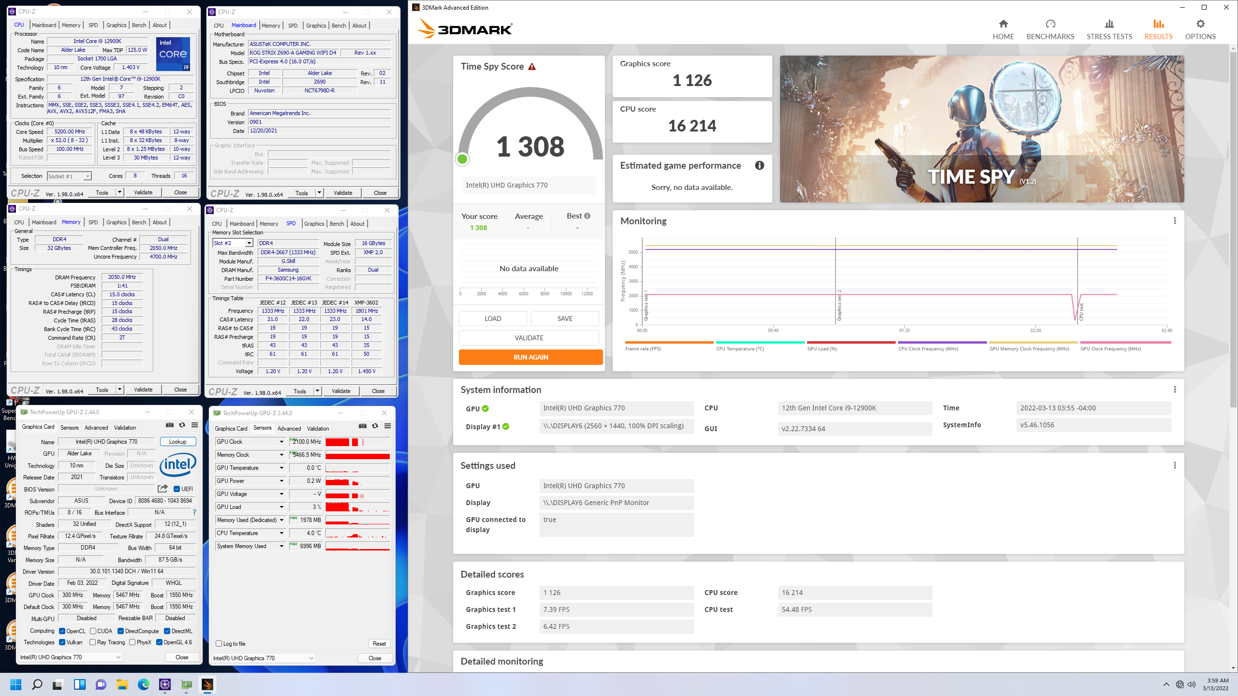This screenshot has height=696, width=1238.
Task: Click Reset button in GPU-Z Sensors
Action: 380,644
